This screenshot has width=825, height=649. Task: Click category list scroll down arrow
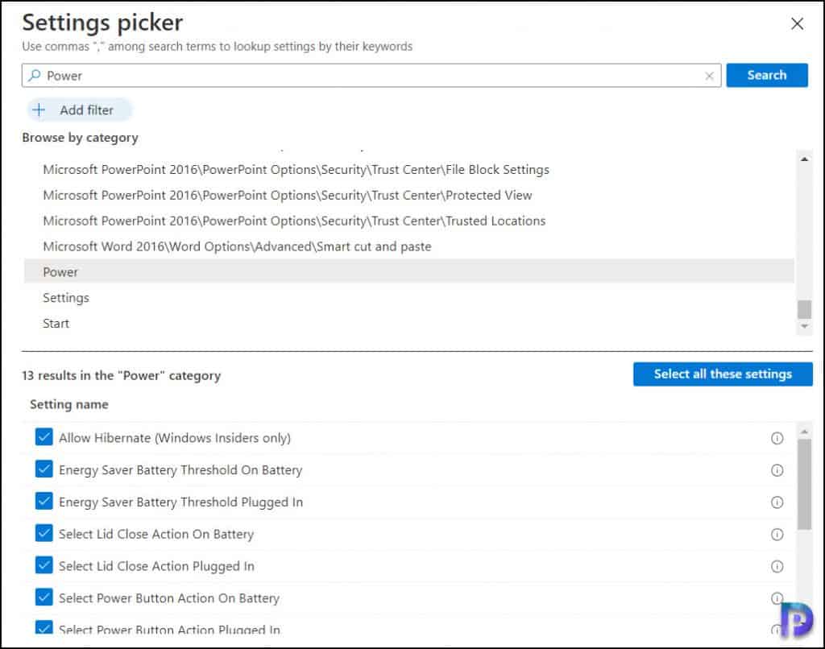tap(804, 327)
